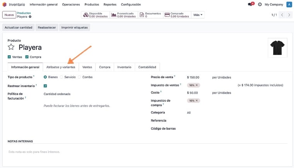Show help tooltip for Costo
The width and height of the screenshot is (294, 168).
161,92
